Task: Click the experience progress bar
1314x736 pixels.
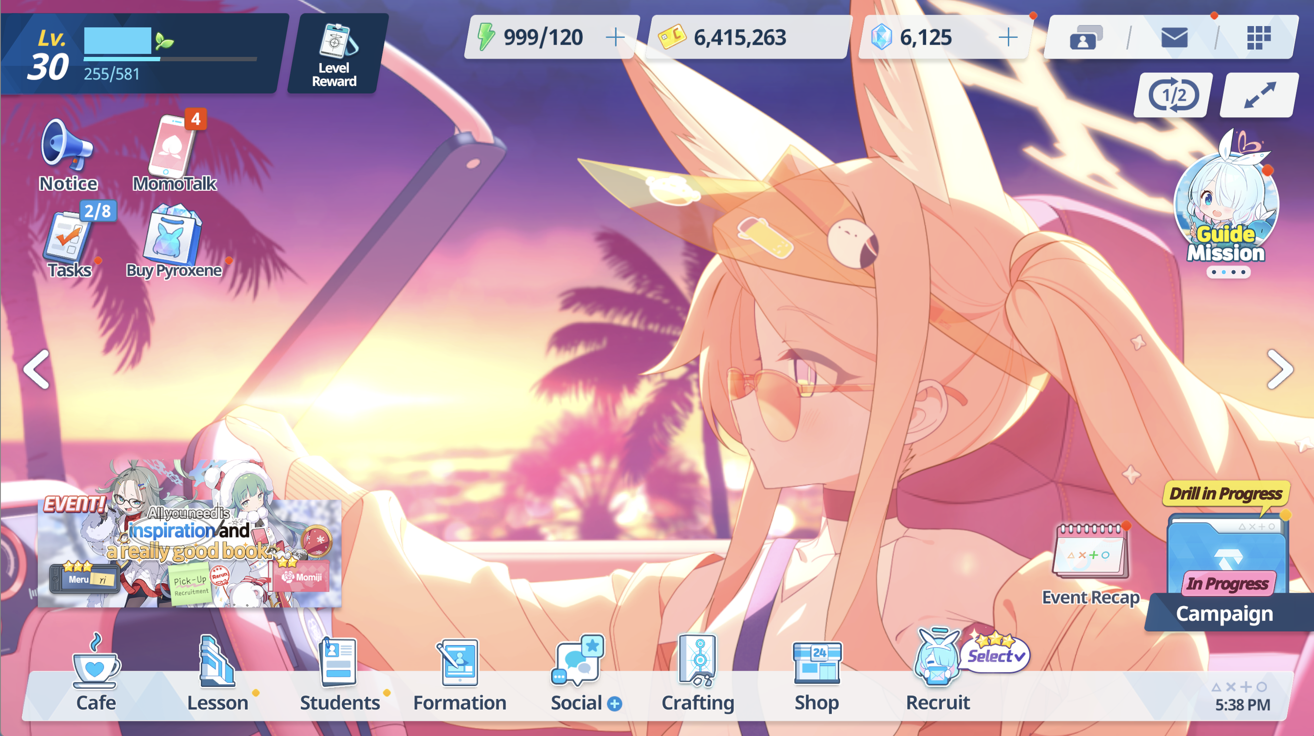Action: pos(170,59)
